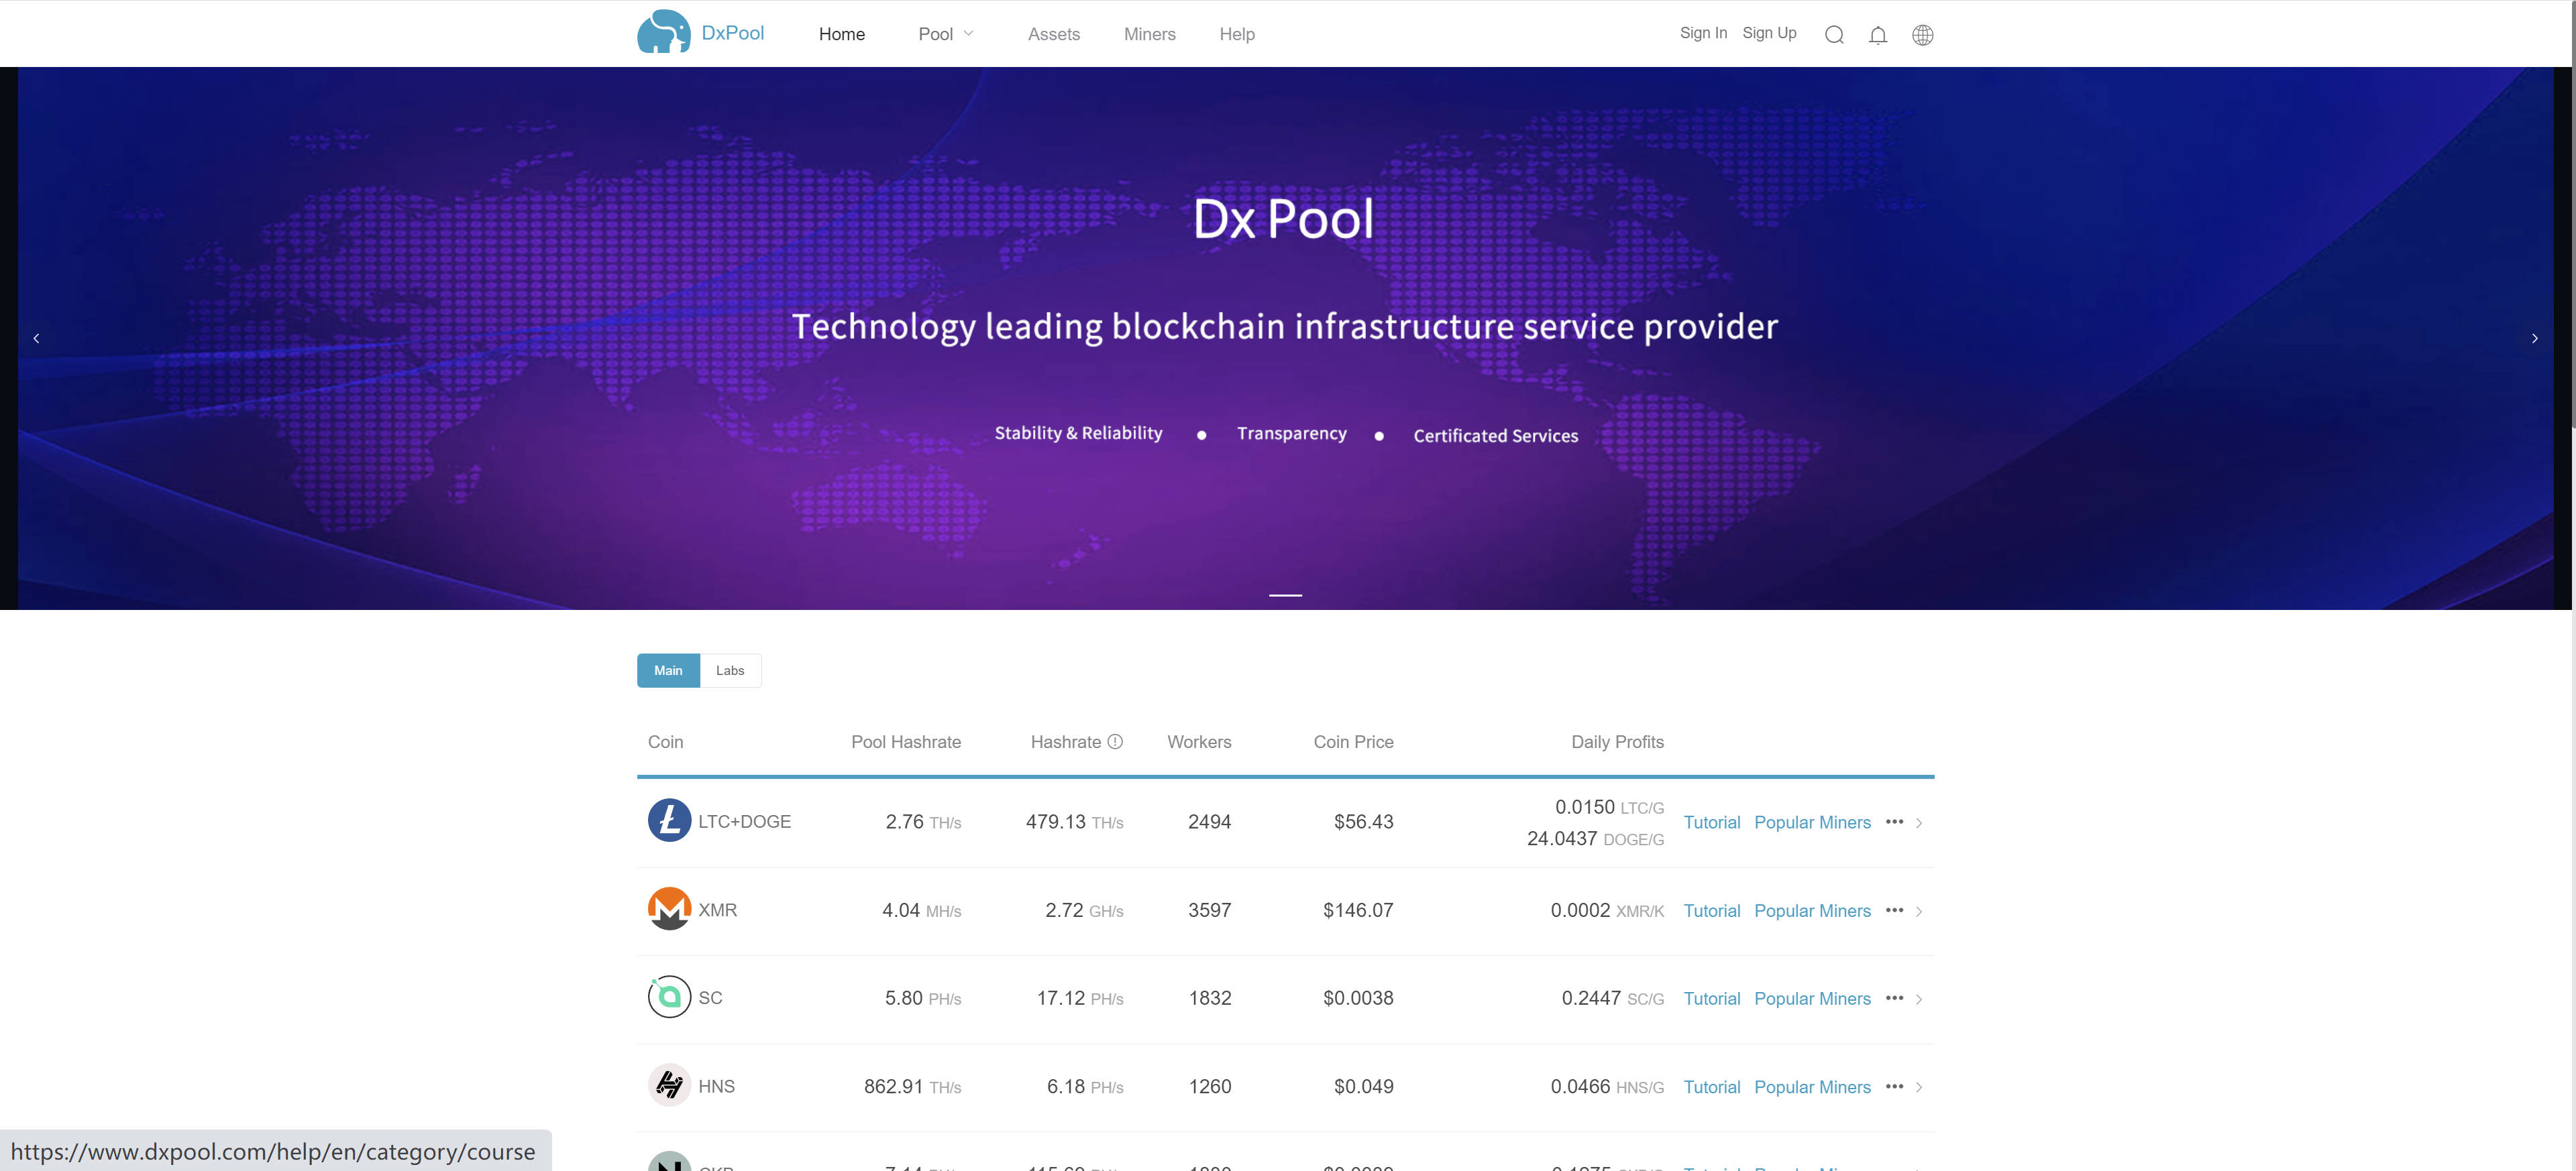Click Sign Up link

pos(1769,33)
